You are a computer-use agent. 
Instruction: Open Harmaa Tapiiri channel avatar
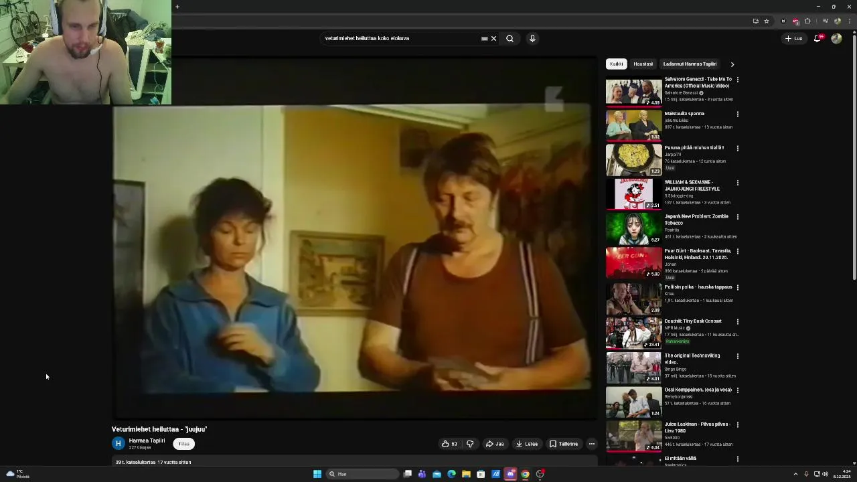(119, 443)
